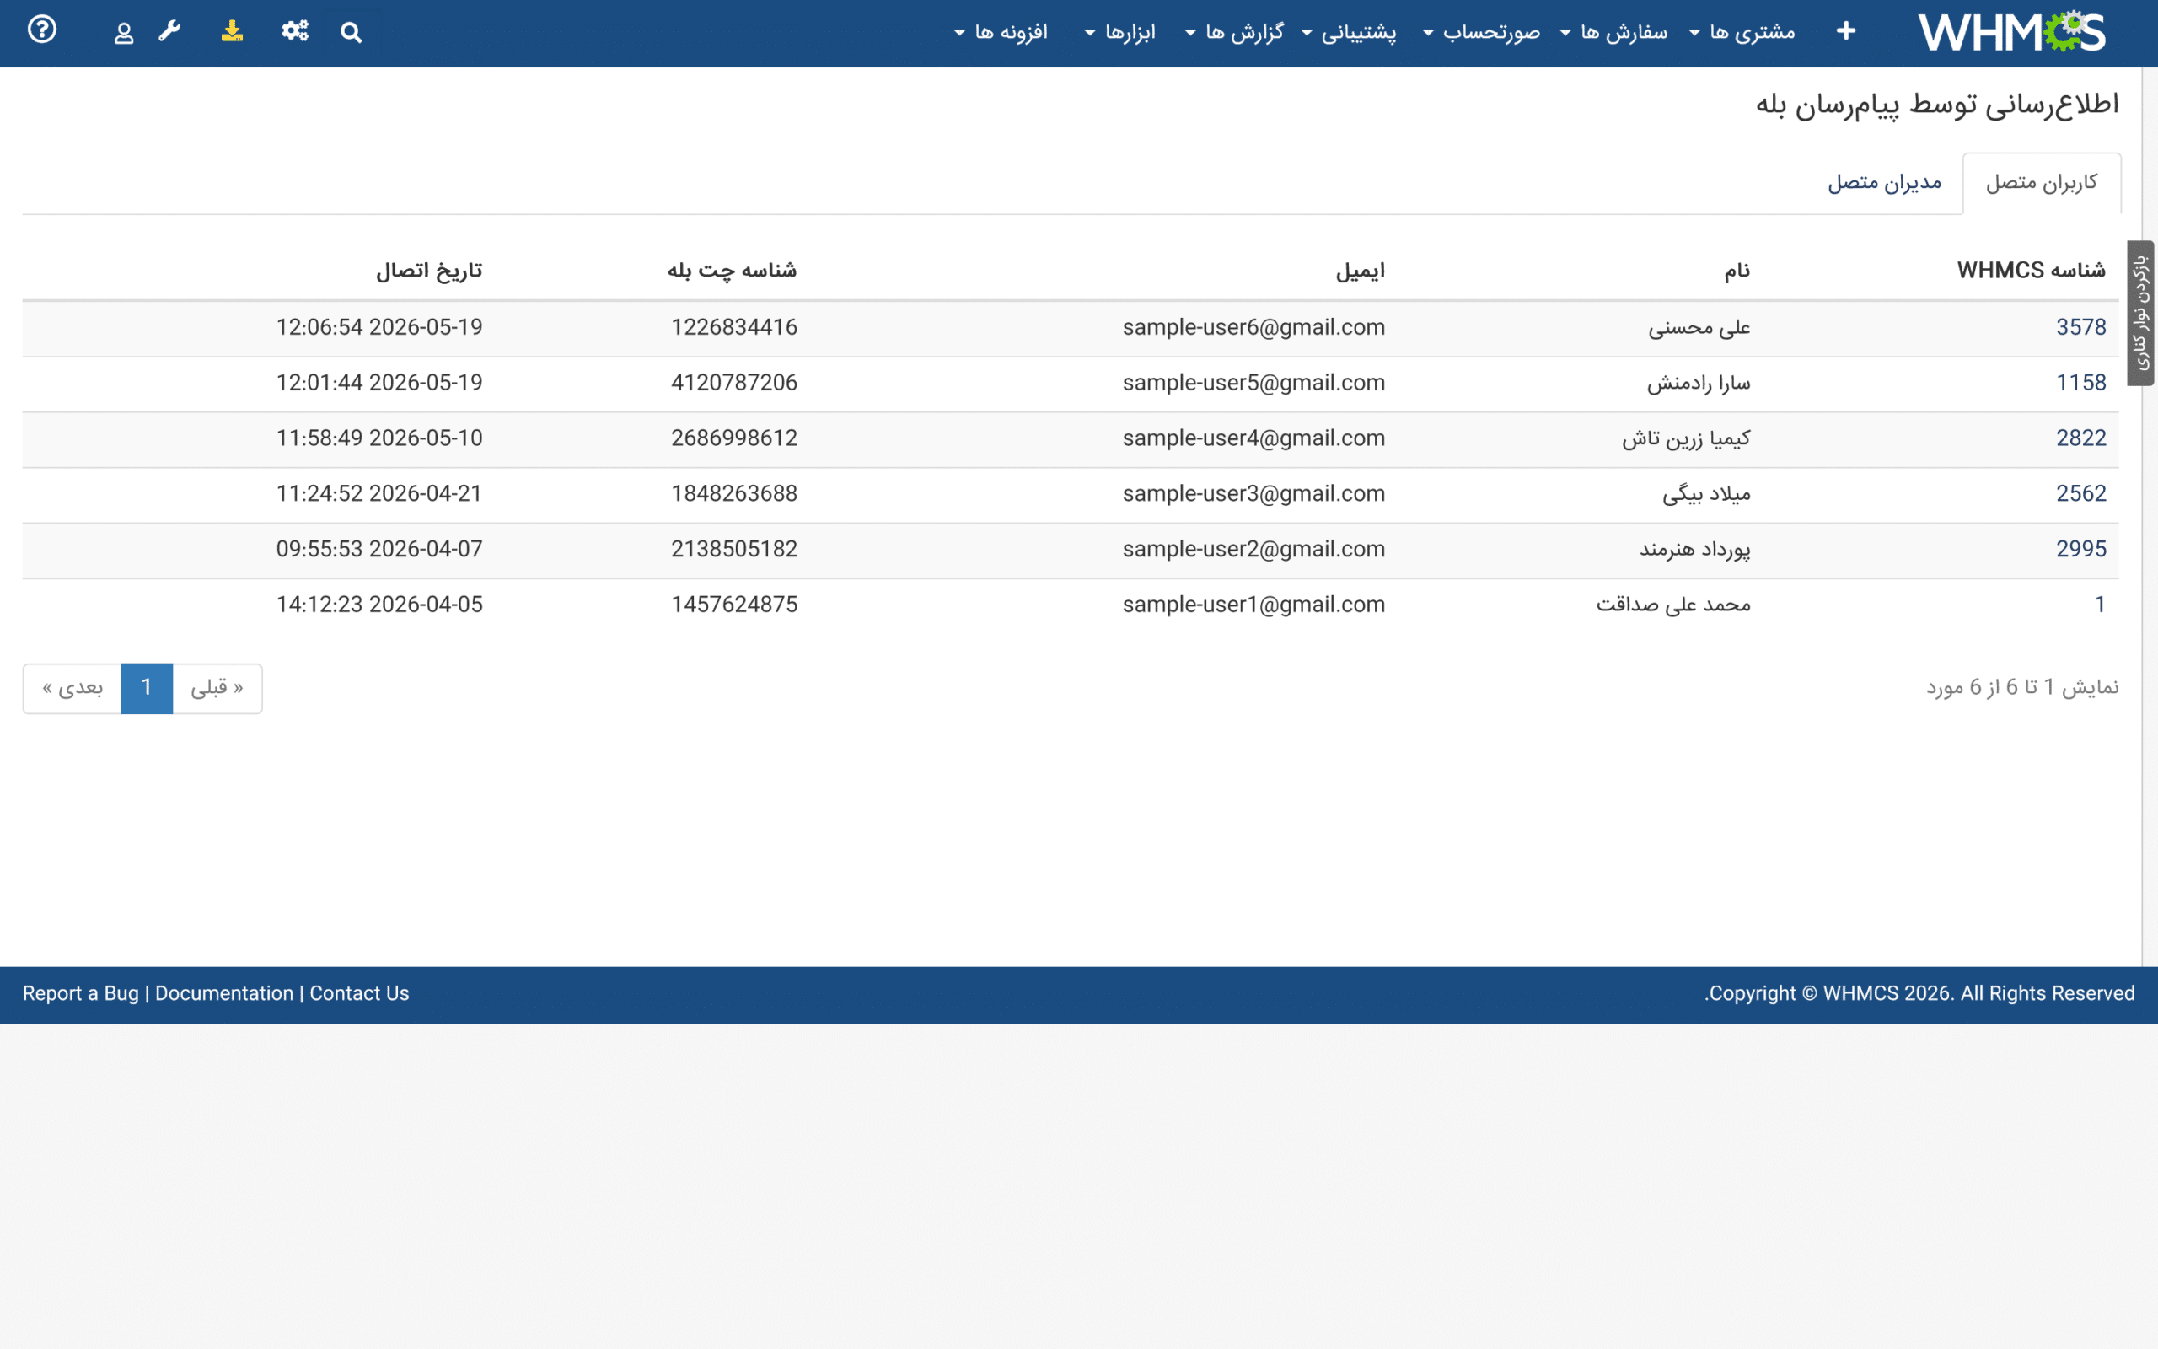
Task: Click connection date 12:01:44 2026-05-19
Action: tap(379, 383)
